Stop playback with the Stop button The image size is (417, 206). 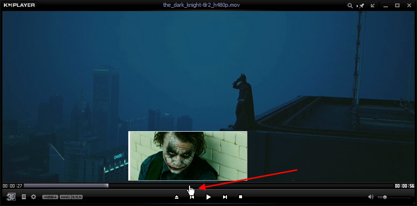pyautogui.click(x=241, y=197)
